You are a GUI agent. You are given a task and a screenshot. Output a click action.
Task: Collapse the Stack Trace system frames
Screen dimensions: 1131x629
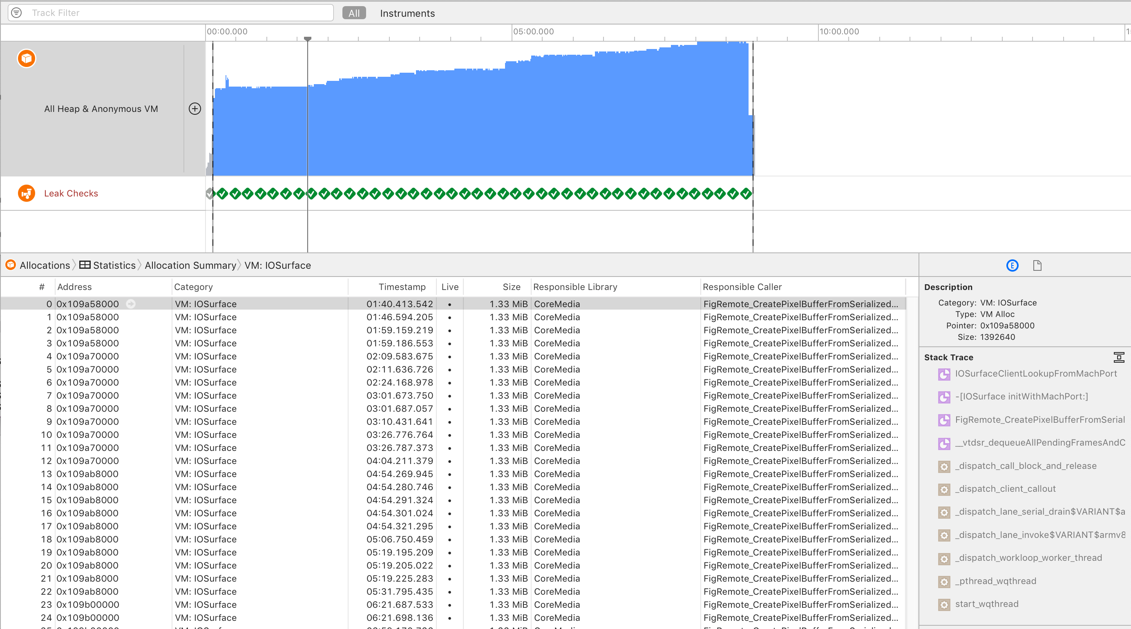pos(1119,357)
